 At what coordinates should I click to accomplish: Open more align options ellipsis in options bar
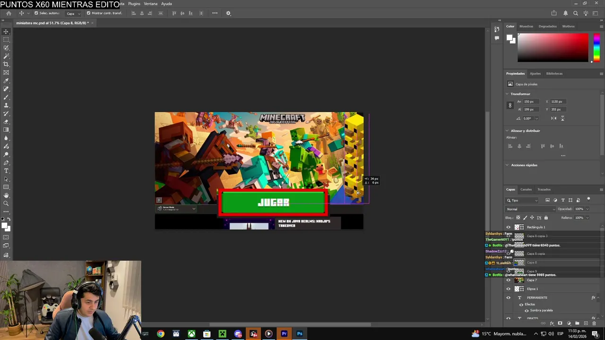[215, 13]
